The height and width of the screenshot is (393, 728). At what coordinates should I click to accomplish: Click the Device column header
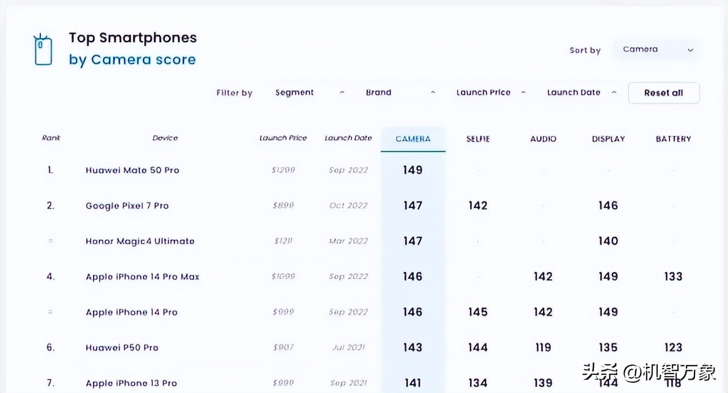click(x=165, y=138)
